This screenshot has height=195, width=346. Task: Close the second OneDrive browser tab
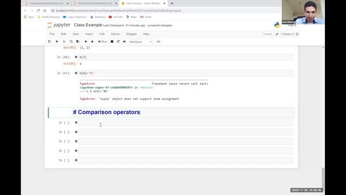[x=116, y=3]
